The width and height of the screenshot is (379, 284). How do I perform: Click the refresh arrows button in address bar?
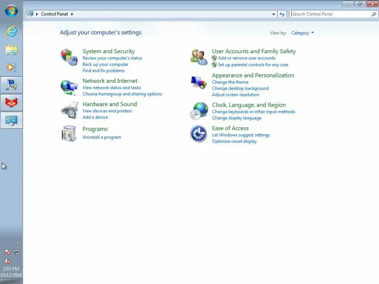(x=282, y=14)
